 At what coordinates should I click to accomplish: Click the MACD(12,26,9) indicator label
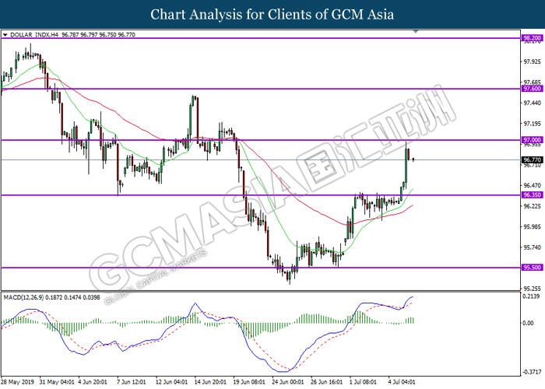(23, 298)
